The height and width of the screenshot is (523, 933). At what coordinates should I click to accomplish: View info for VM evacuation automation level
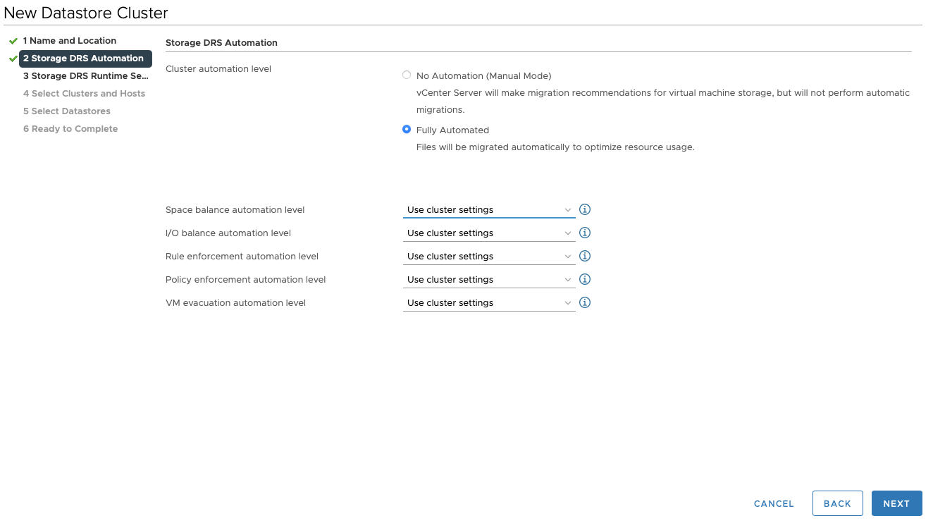pos(584,302)
